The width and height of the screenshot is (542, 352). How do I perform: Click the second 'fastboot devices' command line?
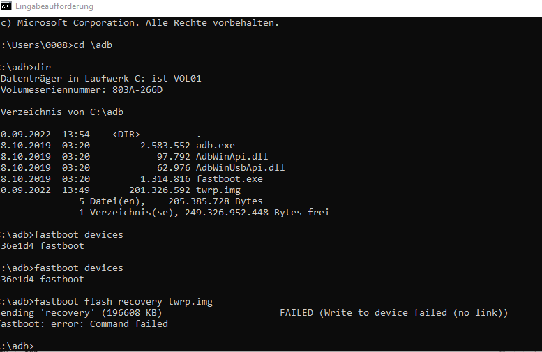coord(79,268)
